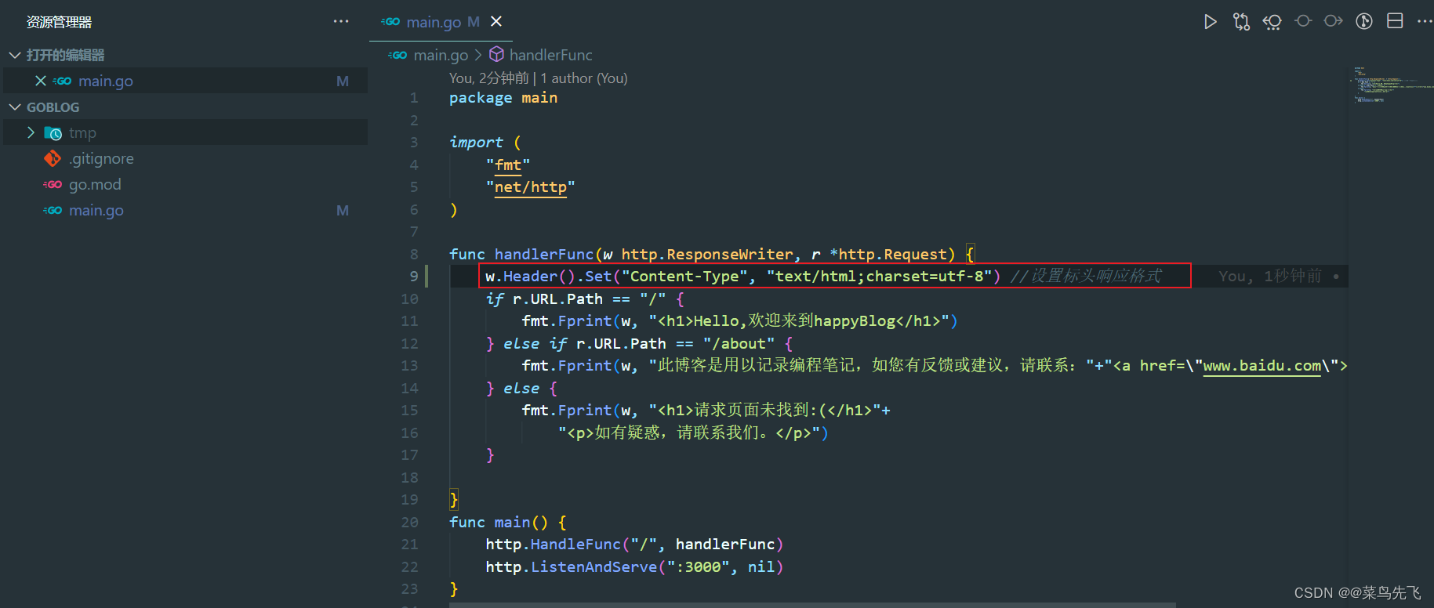
Task: Collapse the GOBLOG folder section
Action: (15, 107)
